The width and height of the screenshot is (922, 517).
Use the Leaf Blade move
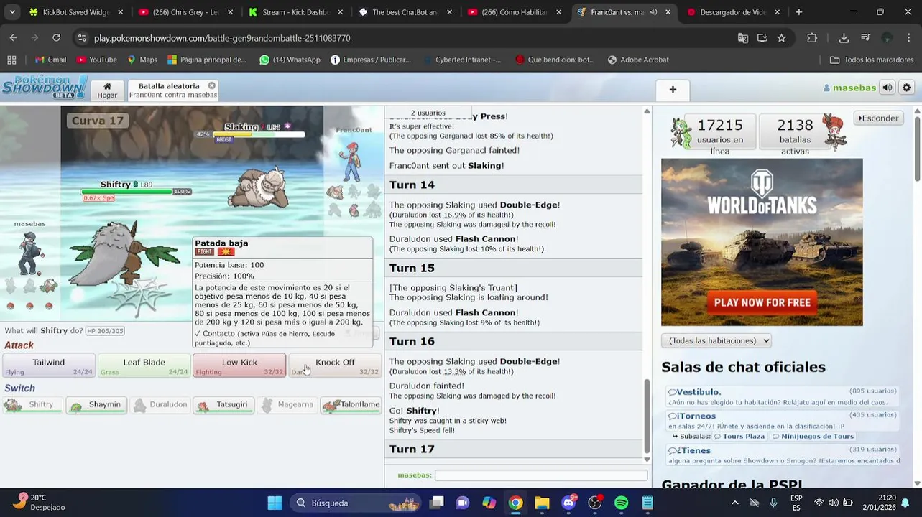(144, 365)
